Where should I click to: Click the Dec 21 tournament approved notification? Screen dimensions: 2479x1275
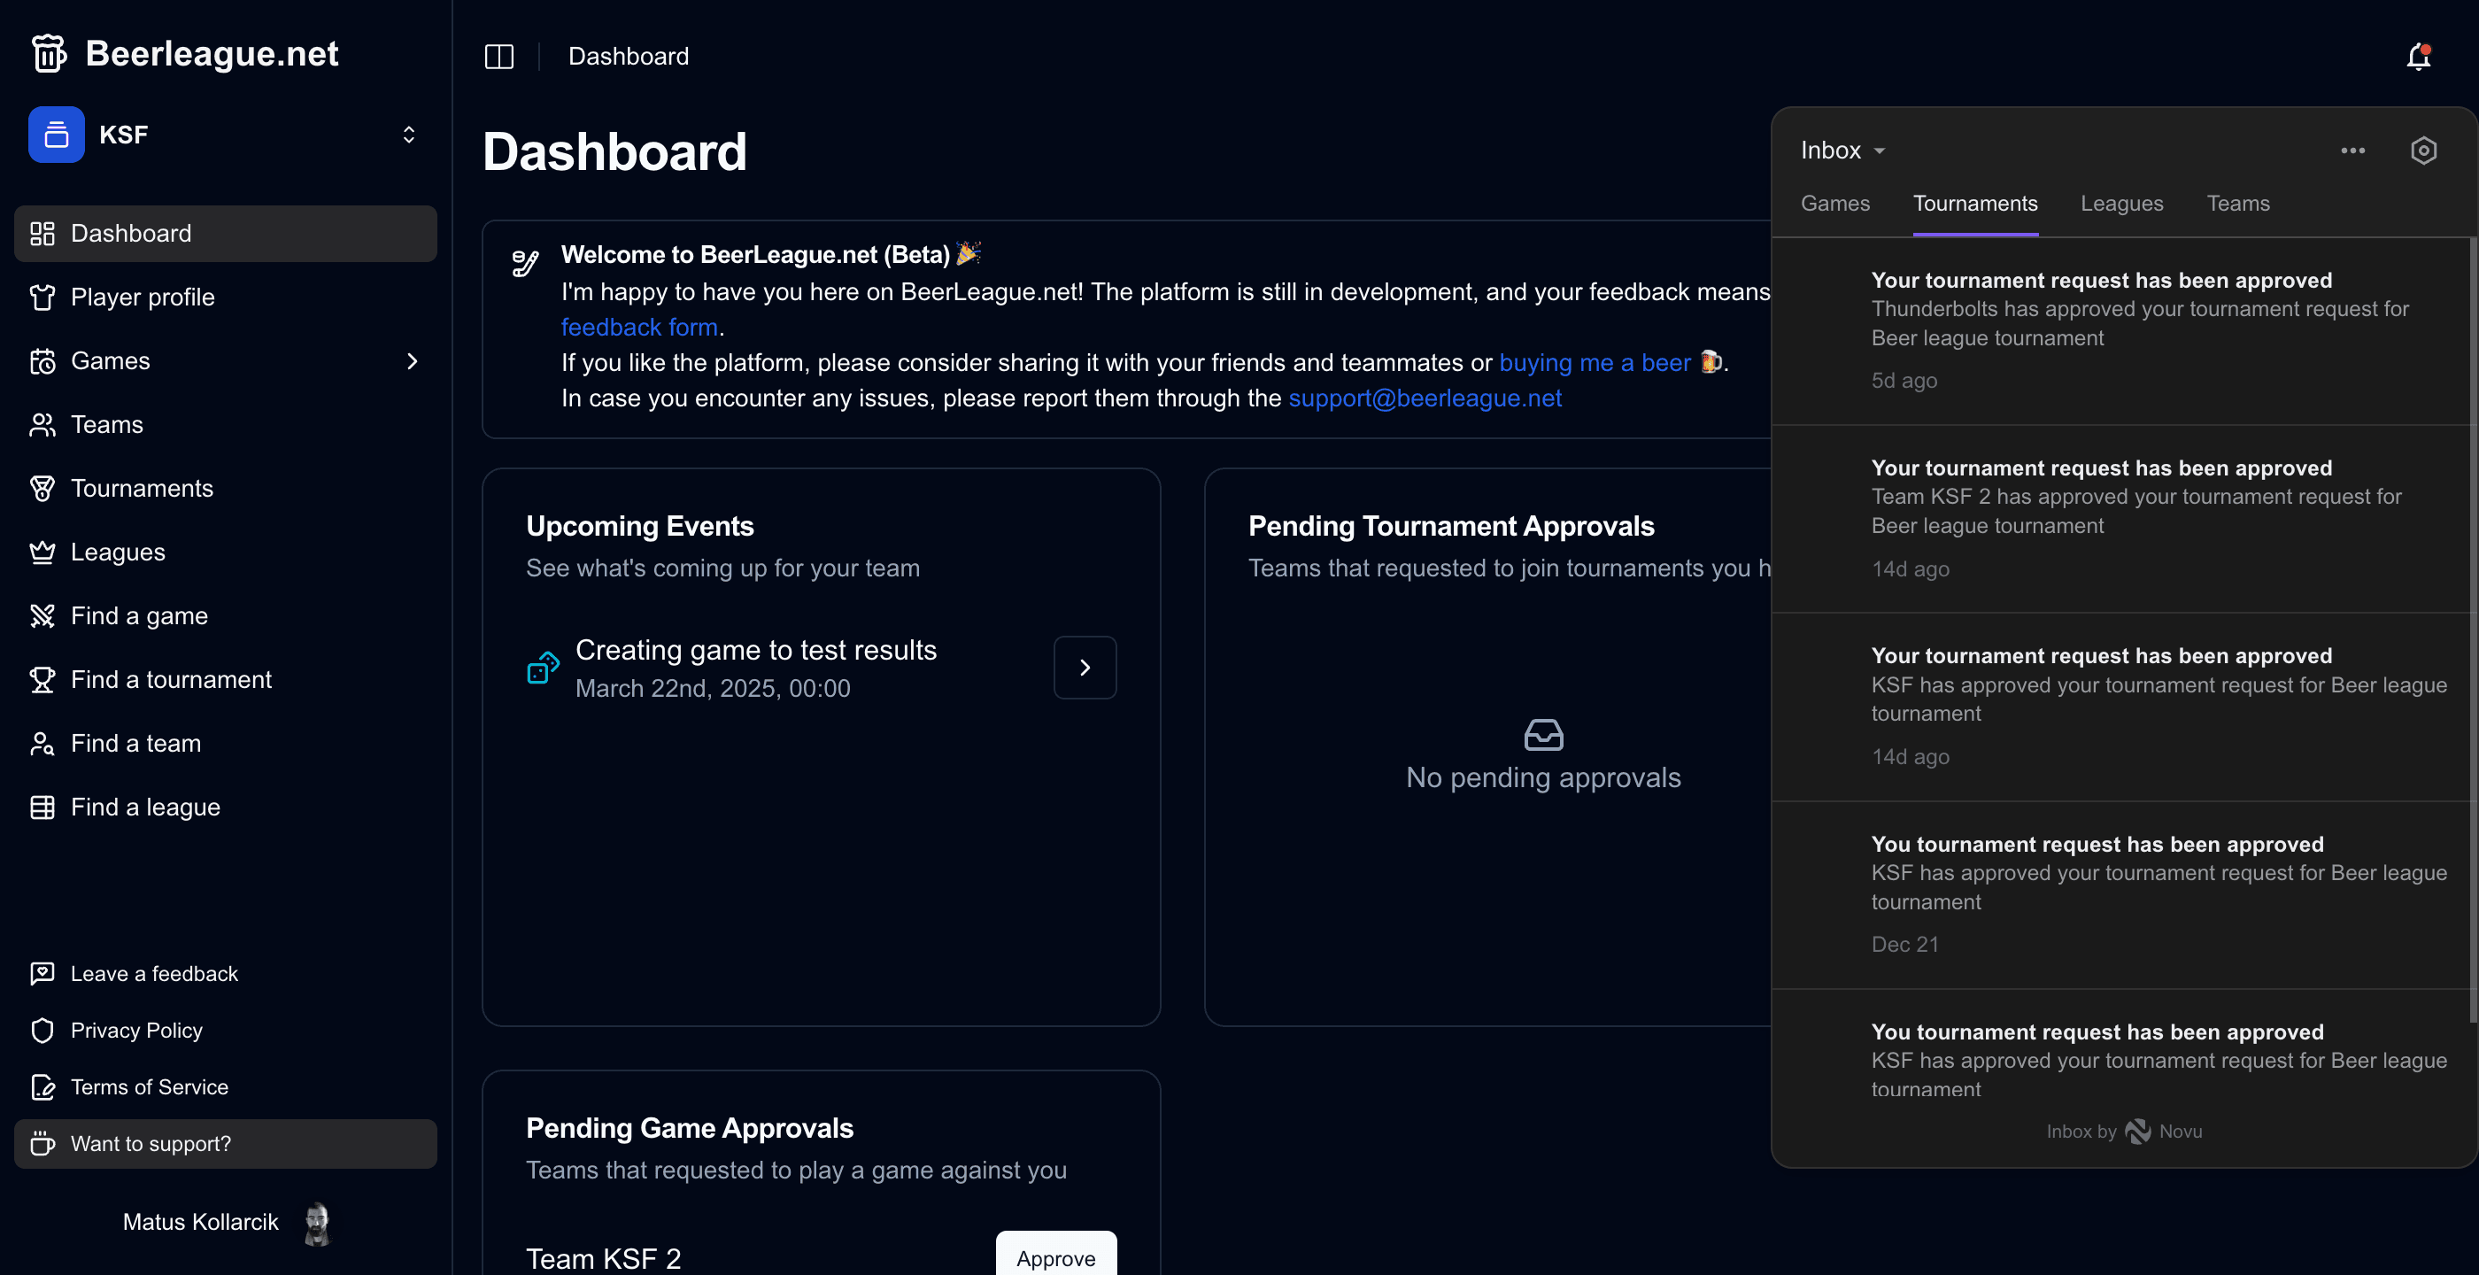pos(2120,895)
